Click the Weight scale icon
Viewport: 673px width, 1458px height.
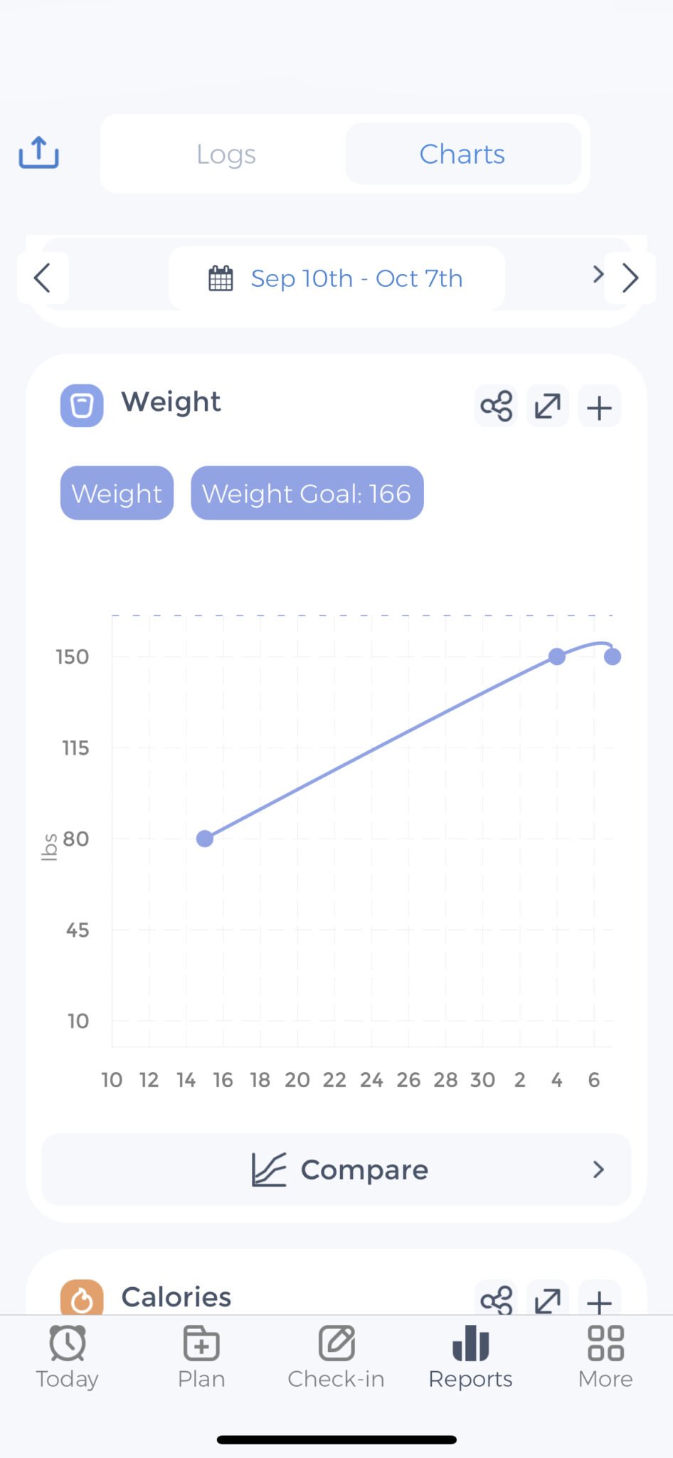[81, 404]
